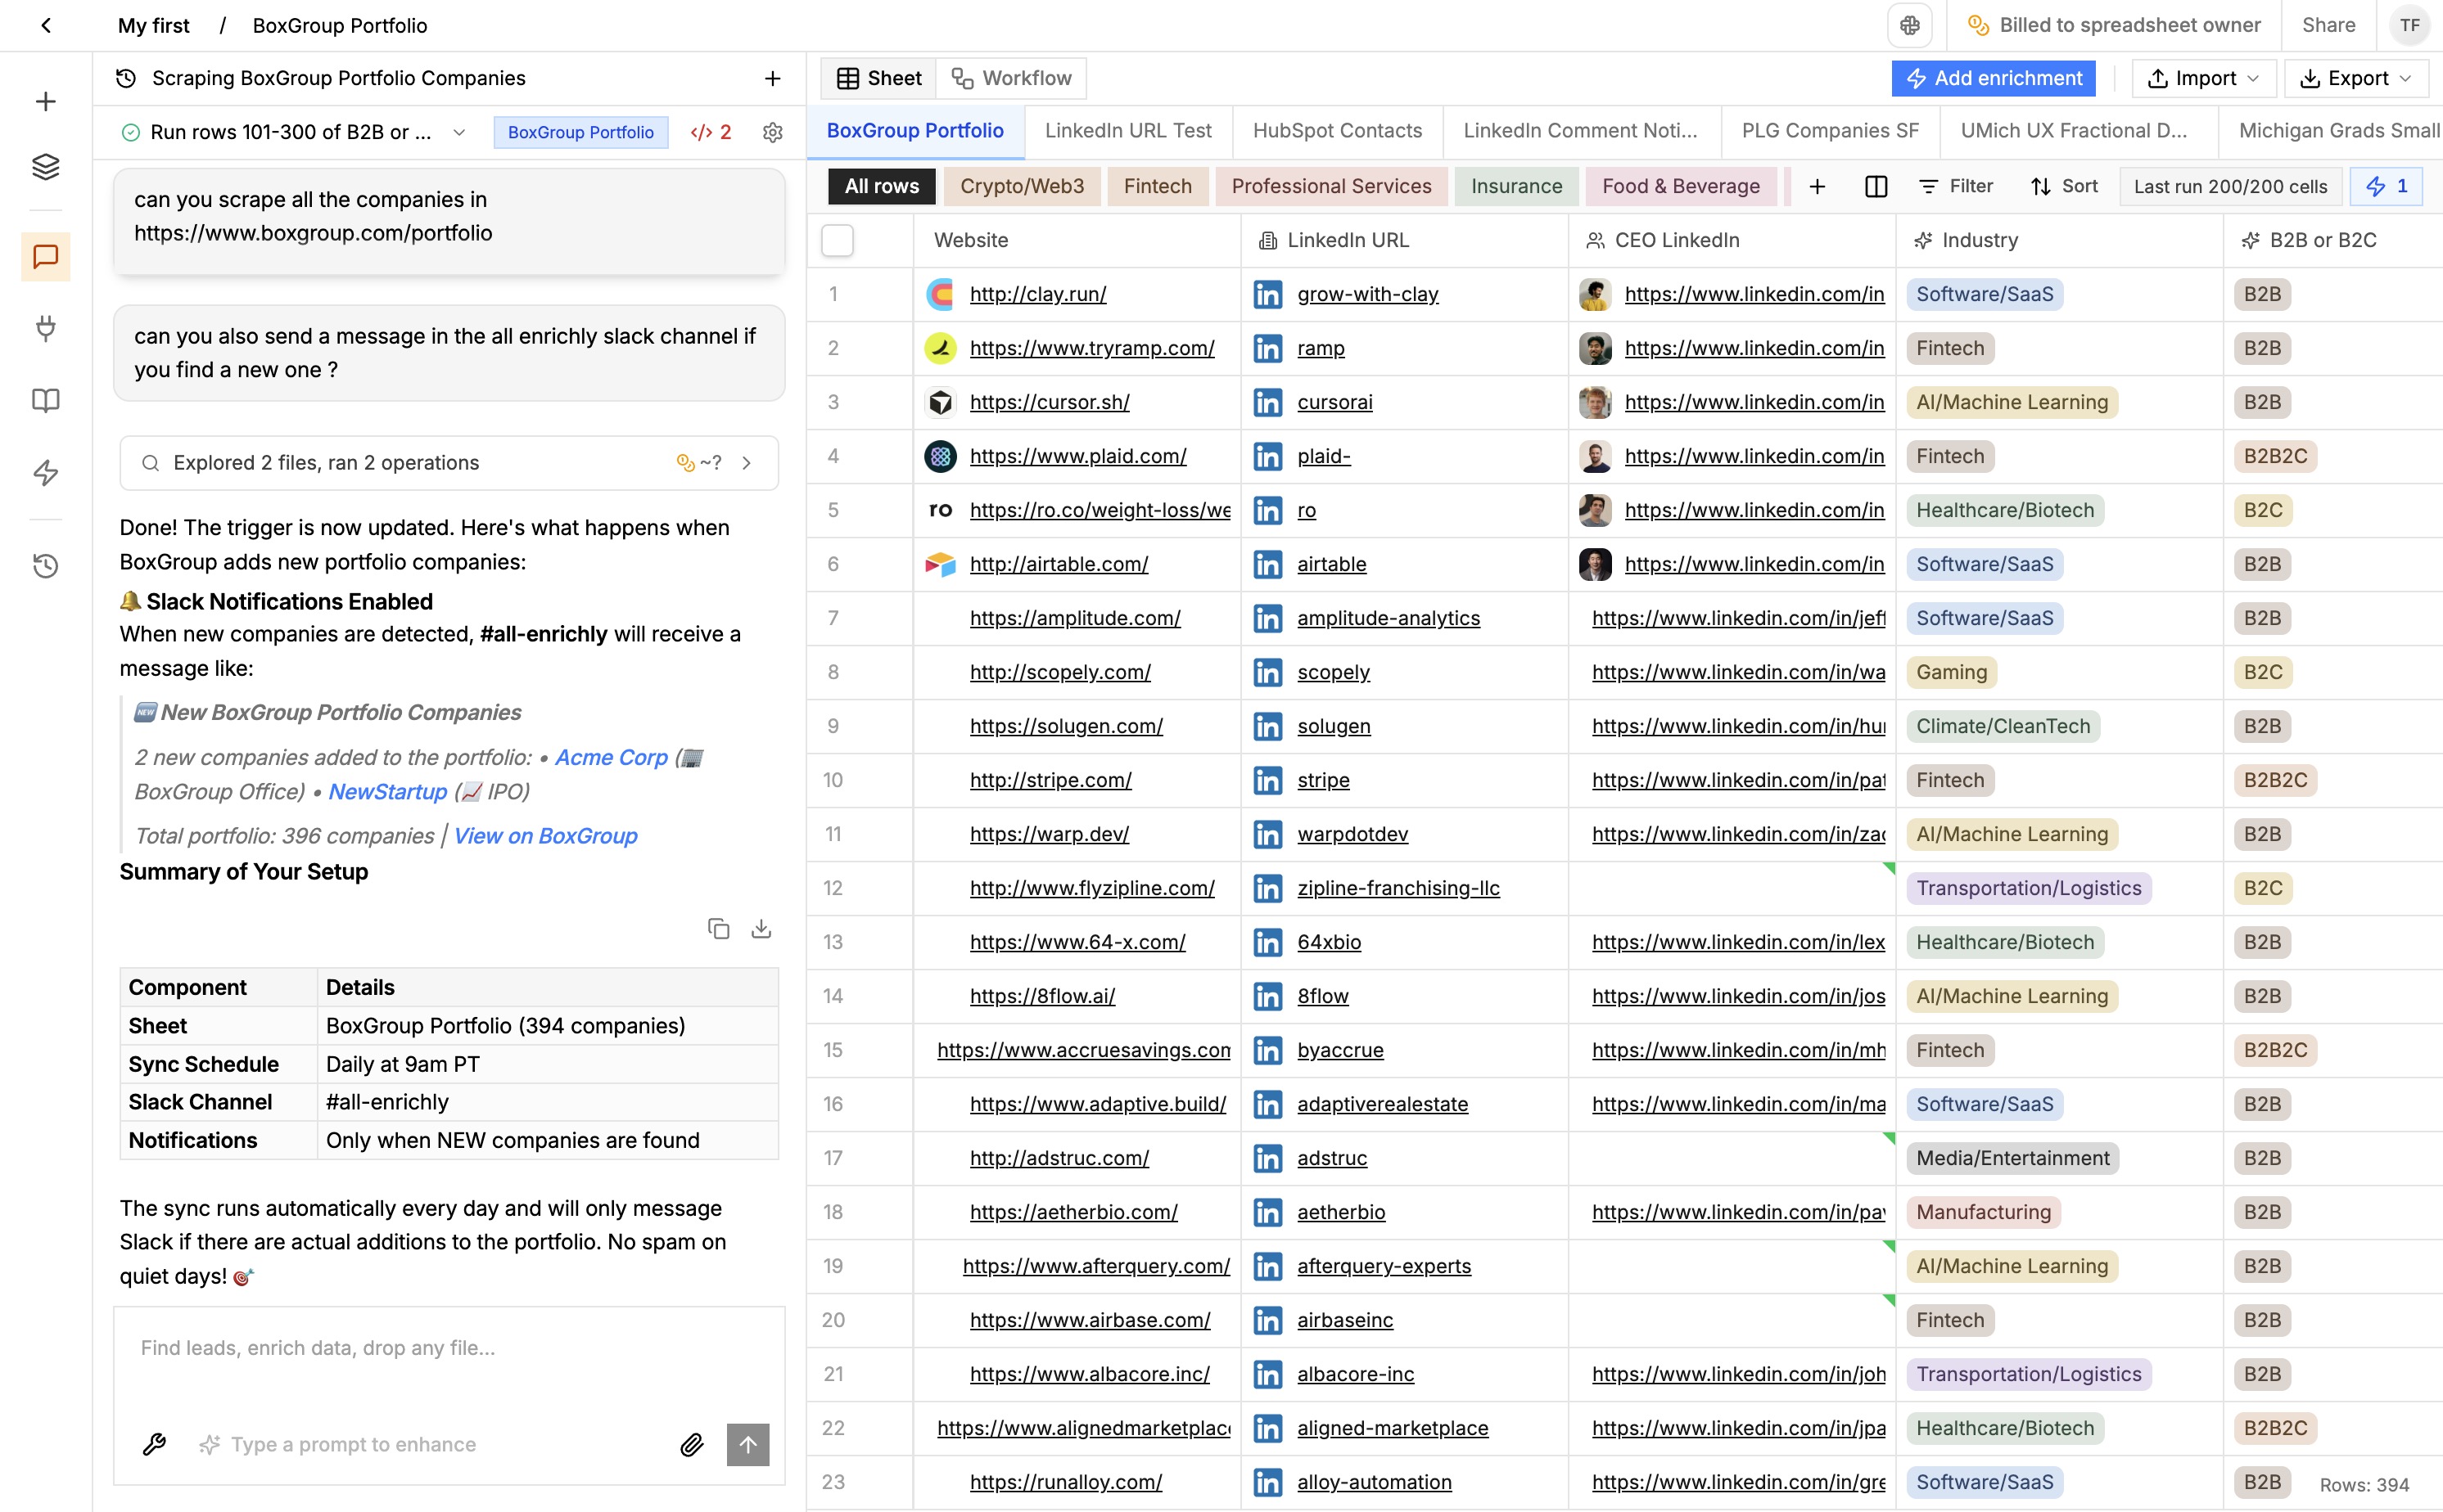The height and width of the screenshot is (1512, 2443).
Task: Switch to HubSpot Contacts tab
Action: (1337, 131)
